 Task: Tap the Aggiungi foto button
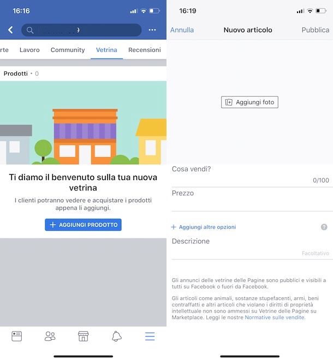[249, 102]
